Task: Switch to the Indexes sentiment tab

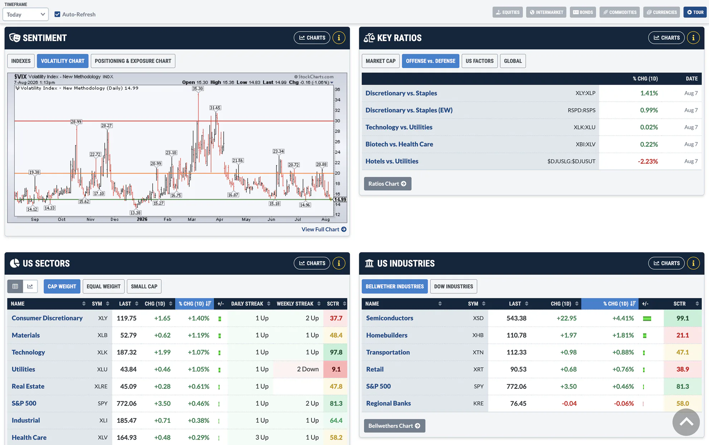Action: coord(21,61)
